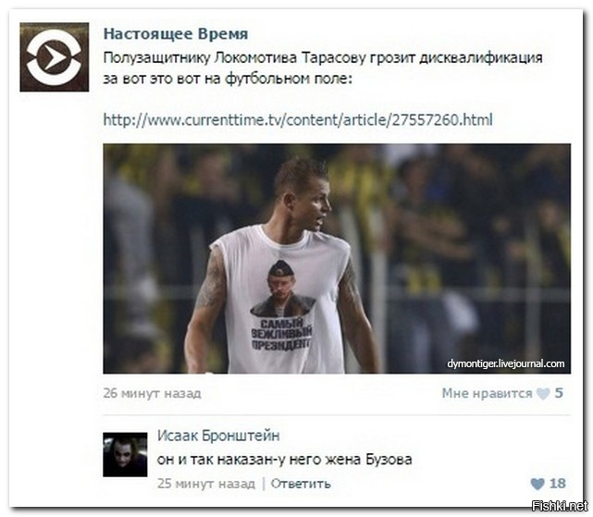Click the 'Самый вежливый президент' shirt print
The image size is (593, 517).
tap(282, 334)
